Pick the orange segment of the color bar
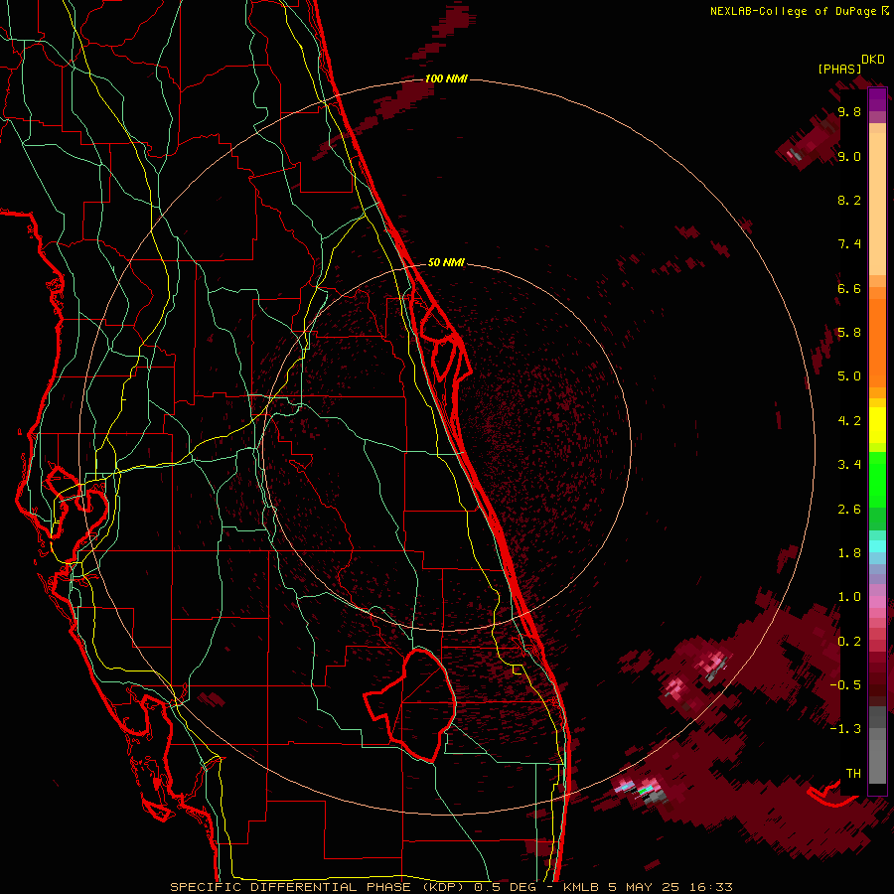This screenshot has width=894, height=894. click(x=877, y=342)
